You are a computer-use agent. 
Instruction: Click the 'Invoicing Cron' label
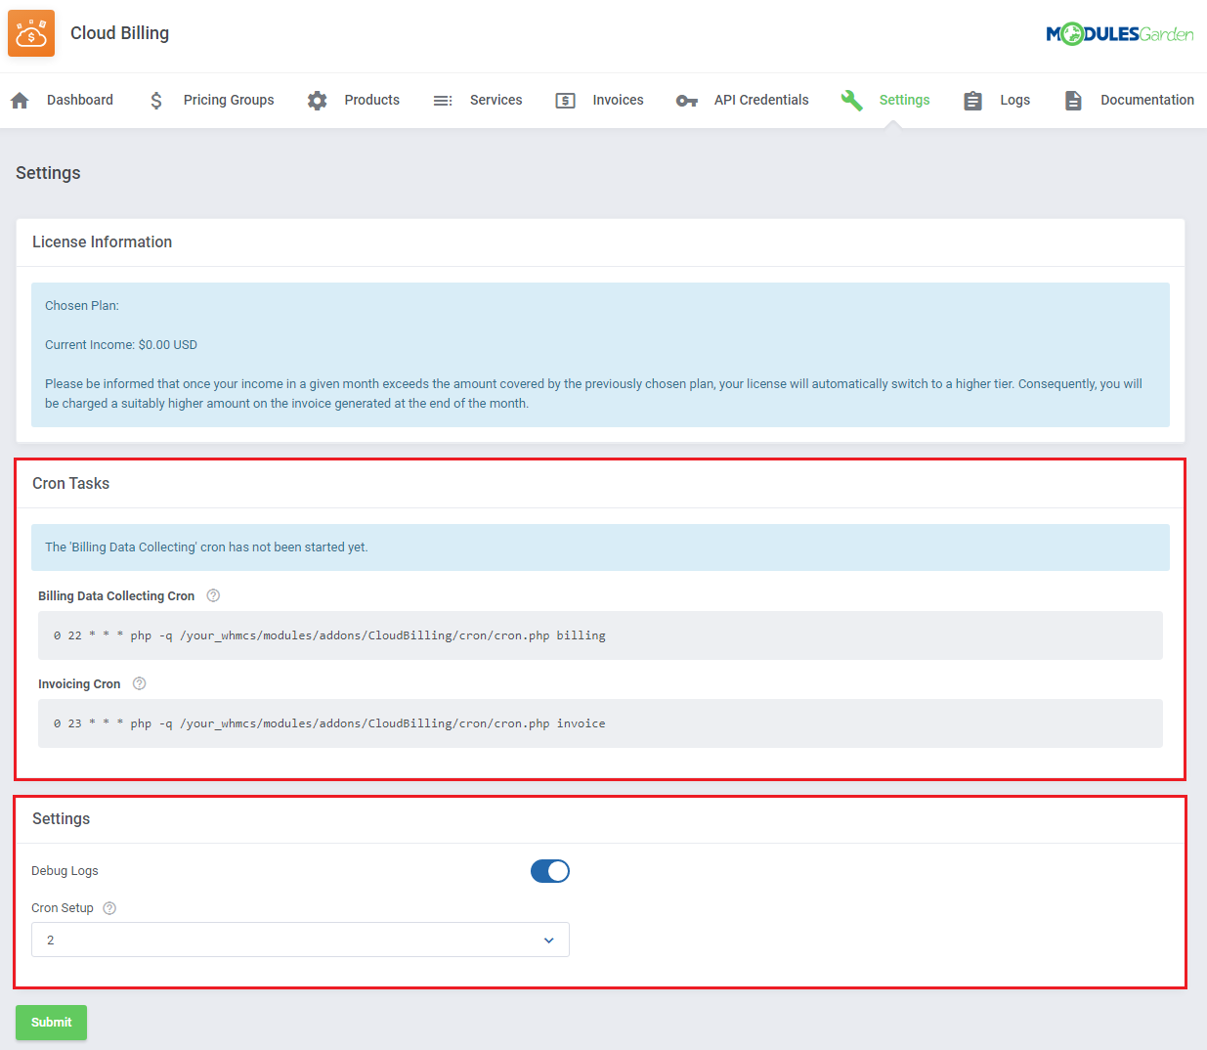pos(79,683)
